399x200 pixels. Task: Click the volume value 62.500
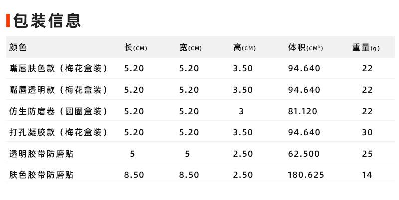(304, 154)
